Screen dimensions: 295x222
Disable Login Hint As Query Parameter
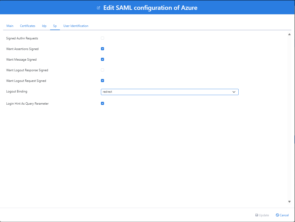click(102, 103)
